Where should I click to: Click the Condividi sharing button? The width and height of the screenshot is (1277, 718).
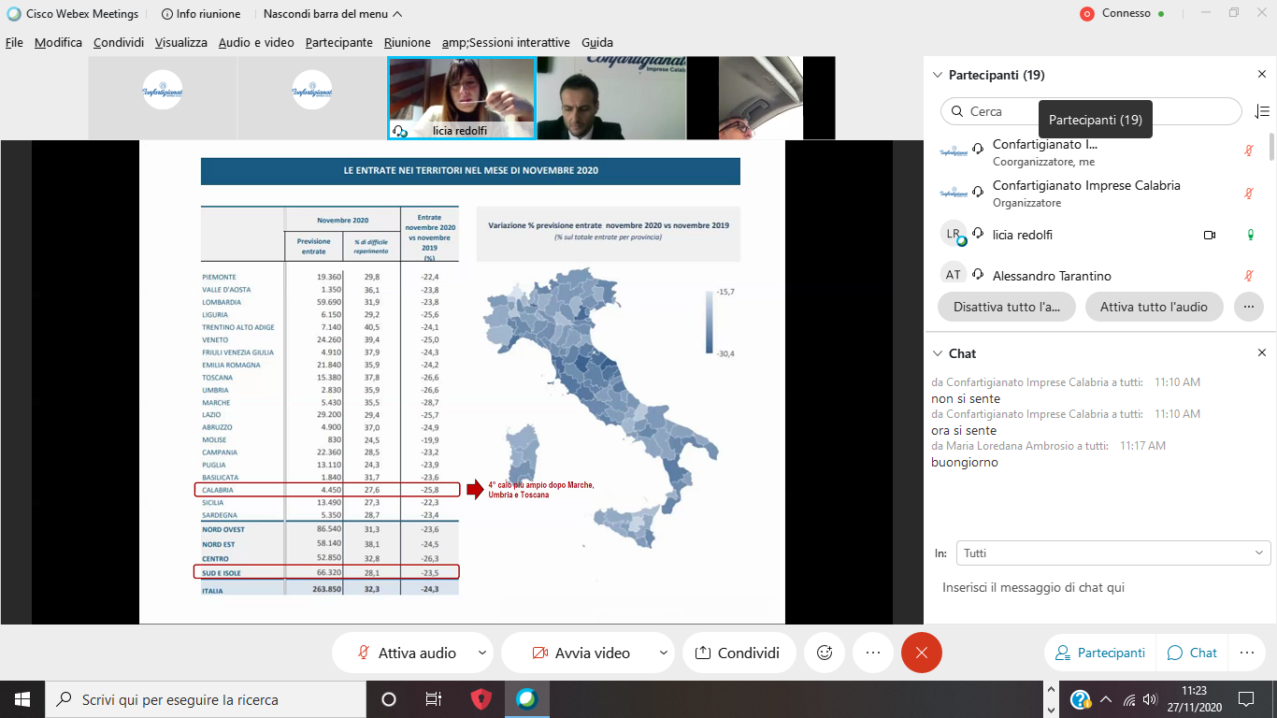point(739,653)
